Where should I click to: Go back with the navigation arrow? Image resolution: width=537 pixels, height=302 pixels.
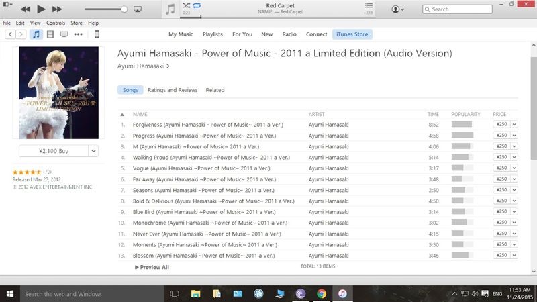11,34
